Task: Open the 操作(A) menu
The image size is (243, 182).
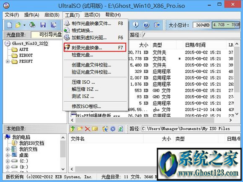Action: point(31,15)
